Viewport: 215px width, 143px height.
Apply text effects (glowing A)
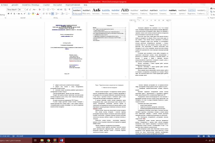point(29,14)
